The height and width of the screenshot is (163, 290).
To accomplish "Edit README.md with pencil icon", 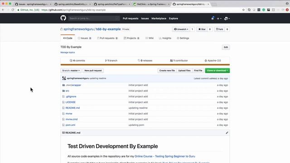I will tap(227, 133).
